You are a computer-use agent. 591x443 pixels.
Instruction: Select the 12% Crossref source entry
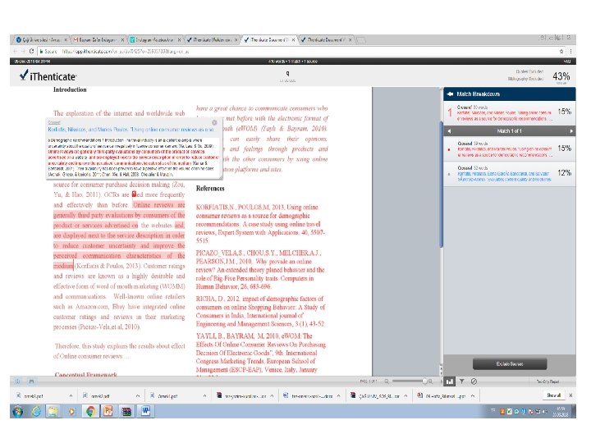pyautogui.click(x=510, y=174)
